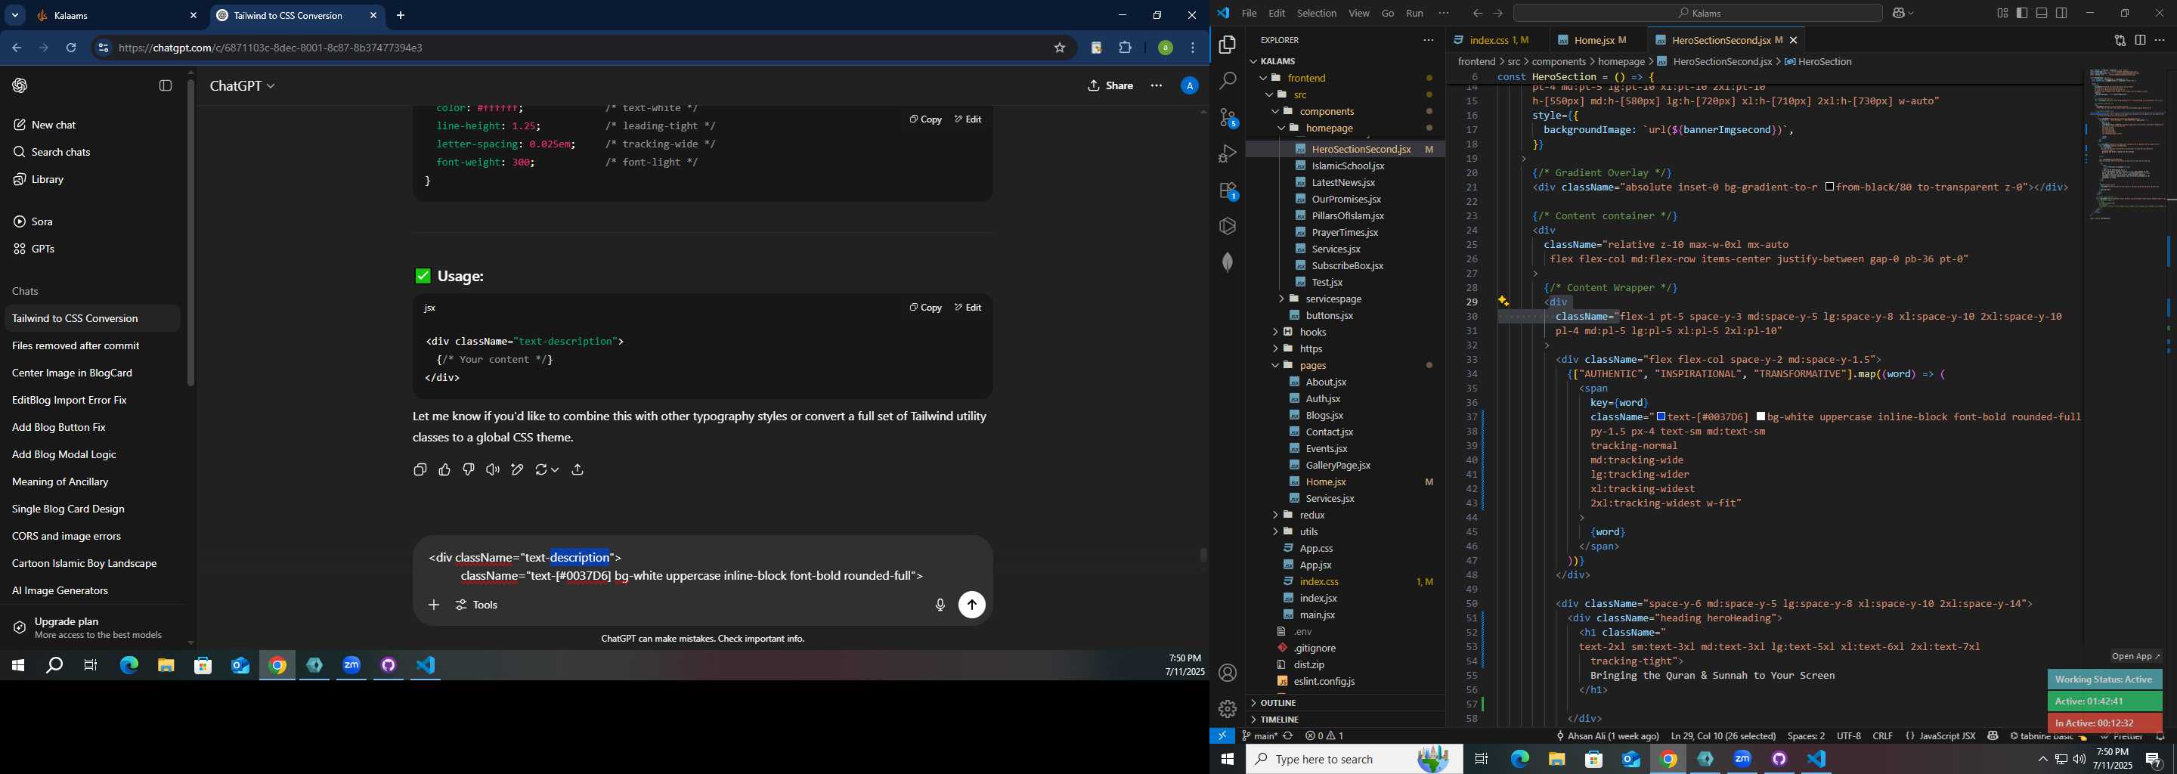Copy the ChatGPT response with the copy icon
Viewport: 2177px width, 774px height.
tap(420, 470)
